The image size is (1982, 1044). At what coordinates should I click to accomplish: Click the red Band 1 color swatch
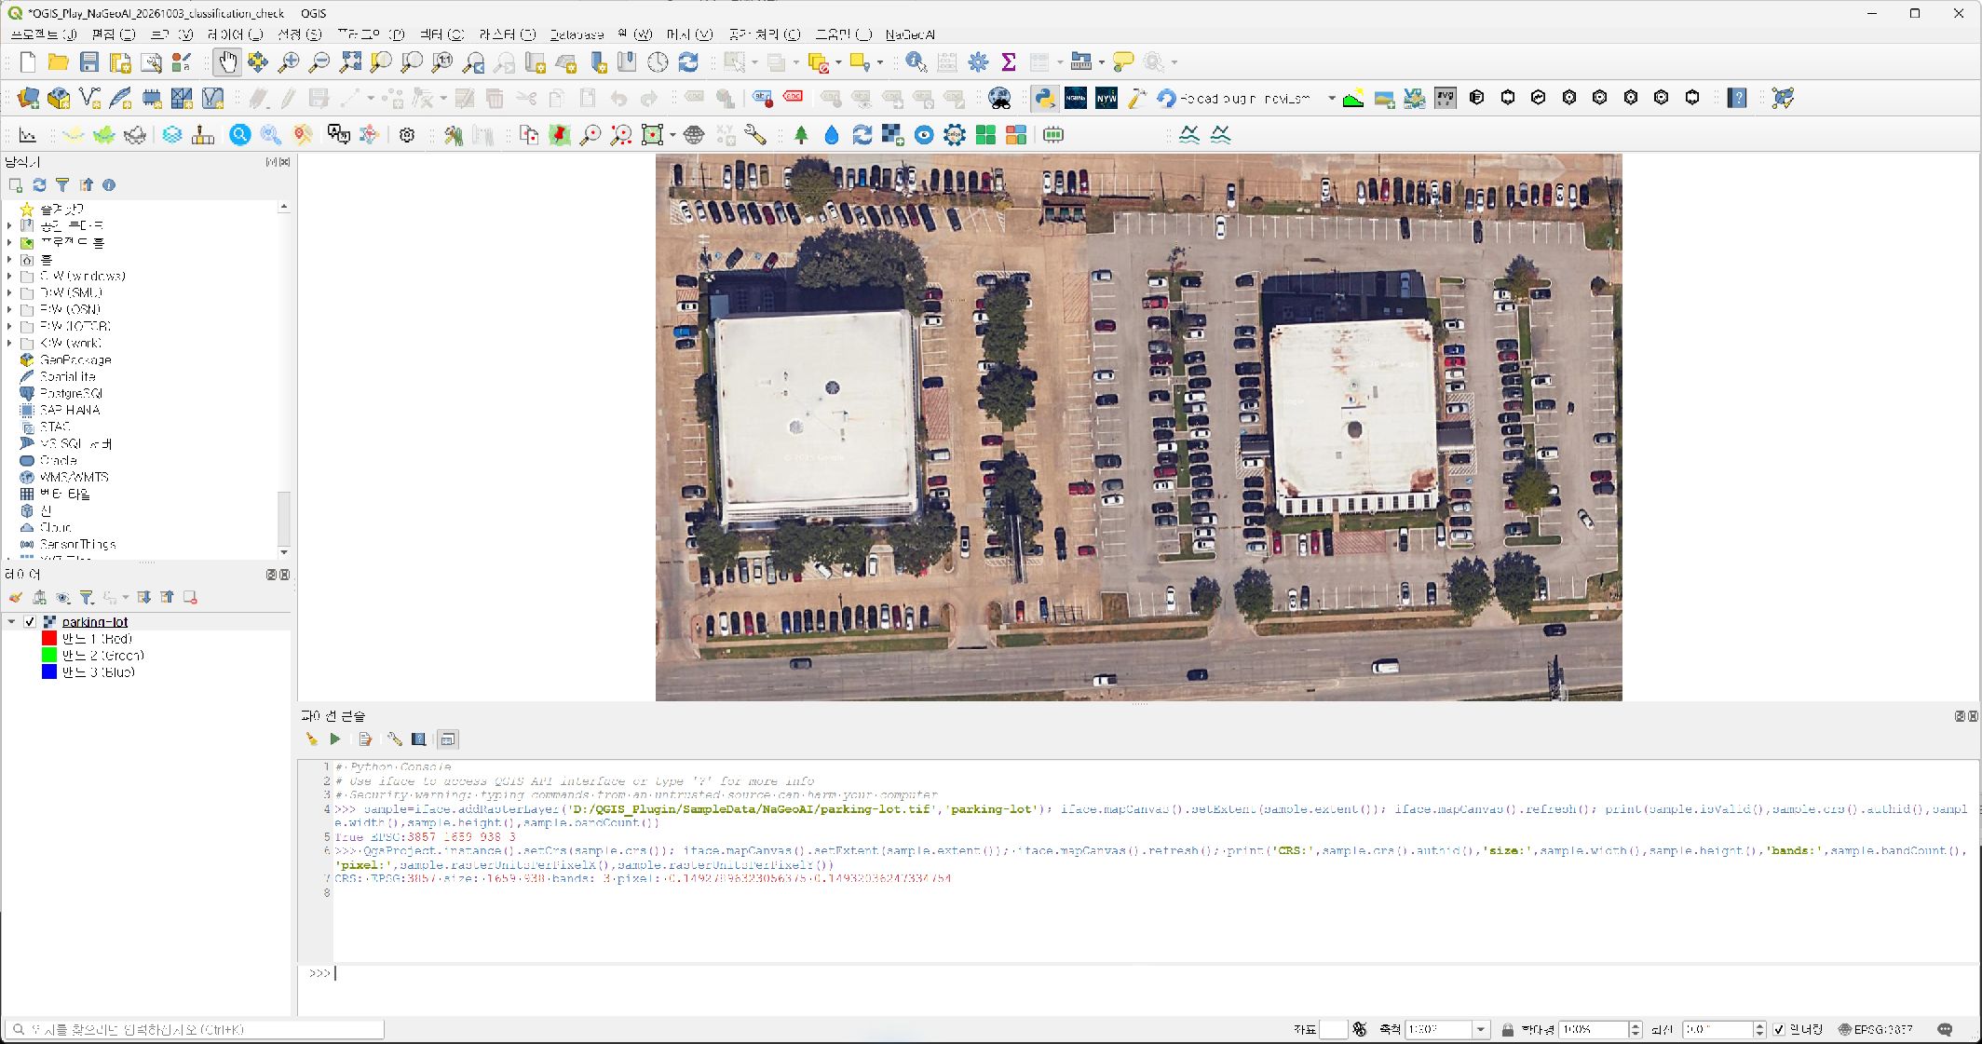(49, 639)
